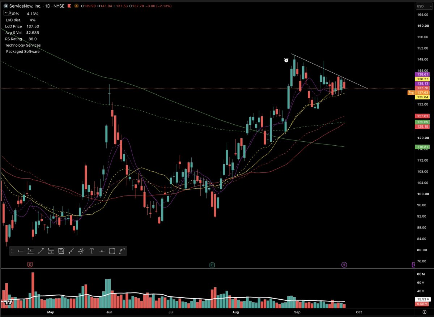Click the purple lightning event marker
Image resolution: width=434 pixels, height=317 pixels.
tap(344, 265)
